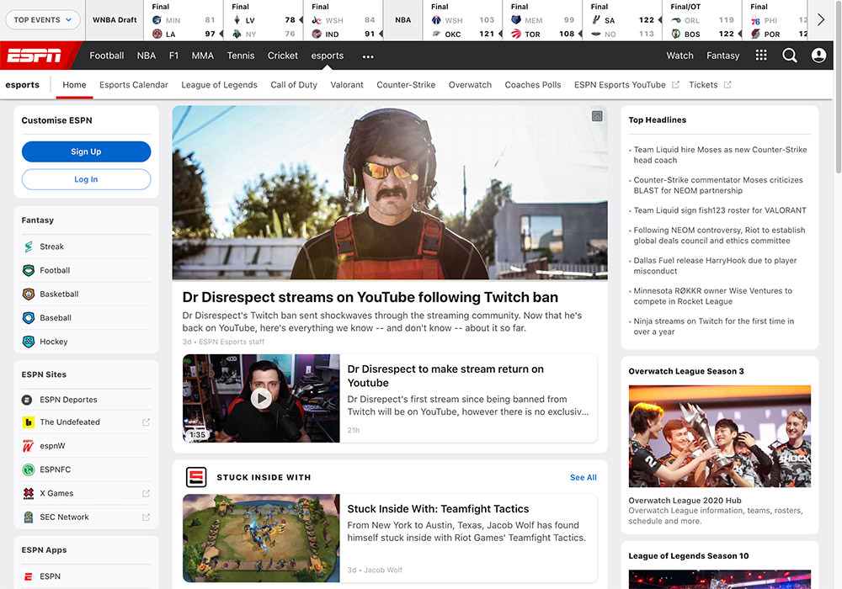Open Dallas Fuel release HarryHook headline

715,266
